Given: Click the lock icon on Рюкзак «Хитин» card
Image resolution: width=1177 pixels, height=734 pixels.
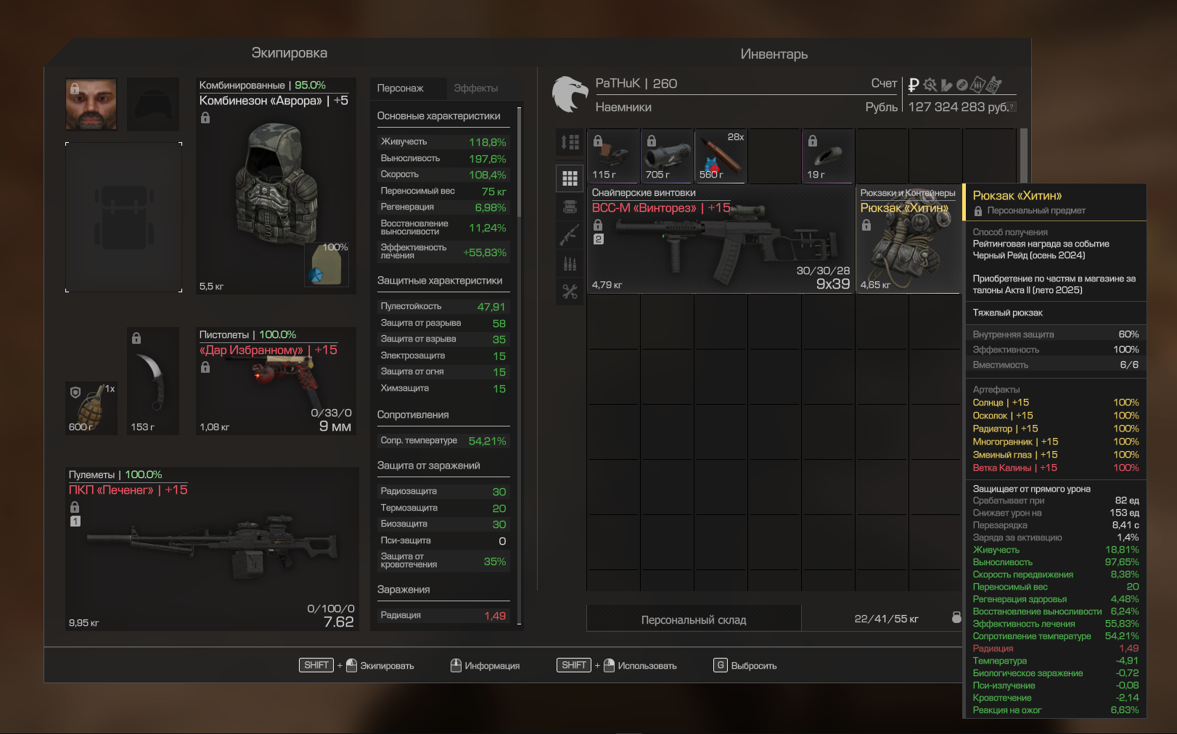Looking at the screenshot, I should click(866, 225).
